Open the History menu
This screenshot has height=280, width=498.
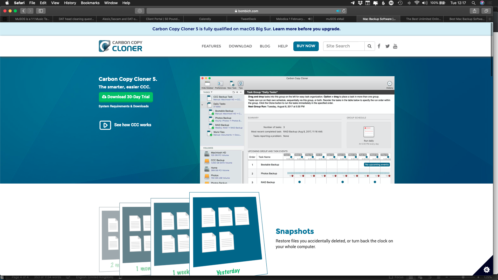click(x=70, y=3)
